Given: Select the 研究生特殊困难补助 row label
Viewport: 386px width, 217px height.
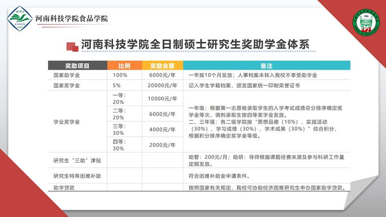Looking at the screenshot, I should pos(77,176).
